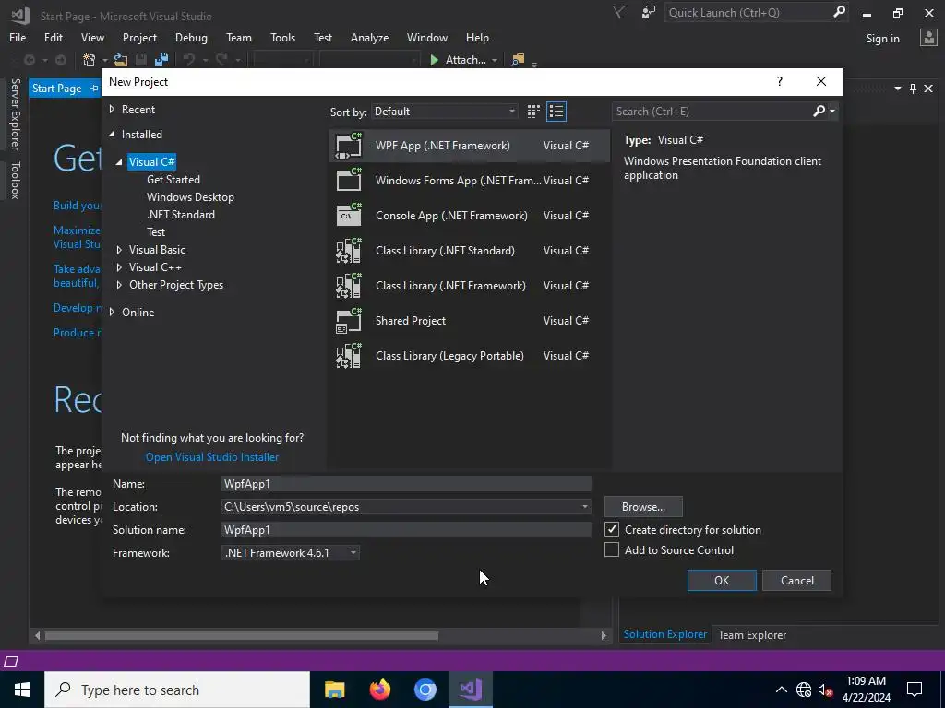Image resolution: width=945 pixels, height=708 pixels.
Task: Click the Browse... button
Action: click(x=643, y=507)
